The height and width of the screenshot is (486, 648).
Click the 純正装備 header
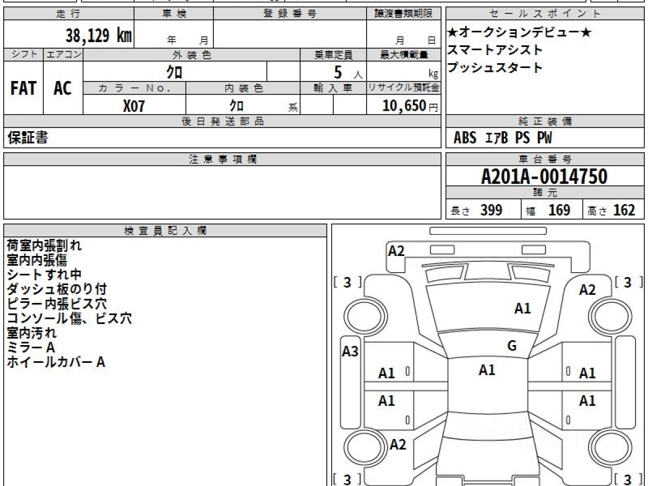coord(545,122)
